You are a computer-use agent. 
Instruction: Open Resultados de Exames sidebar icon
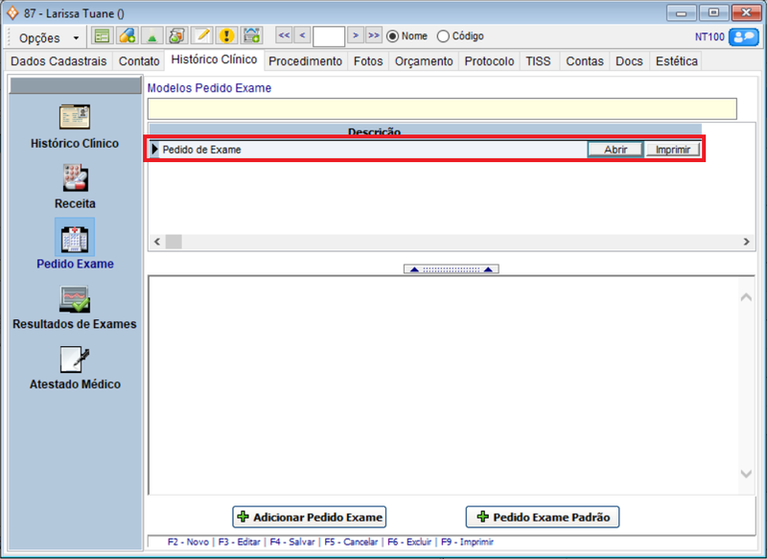75,299
